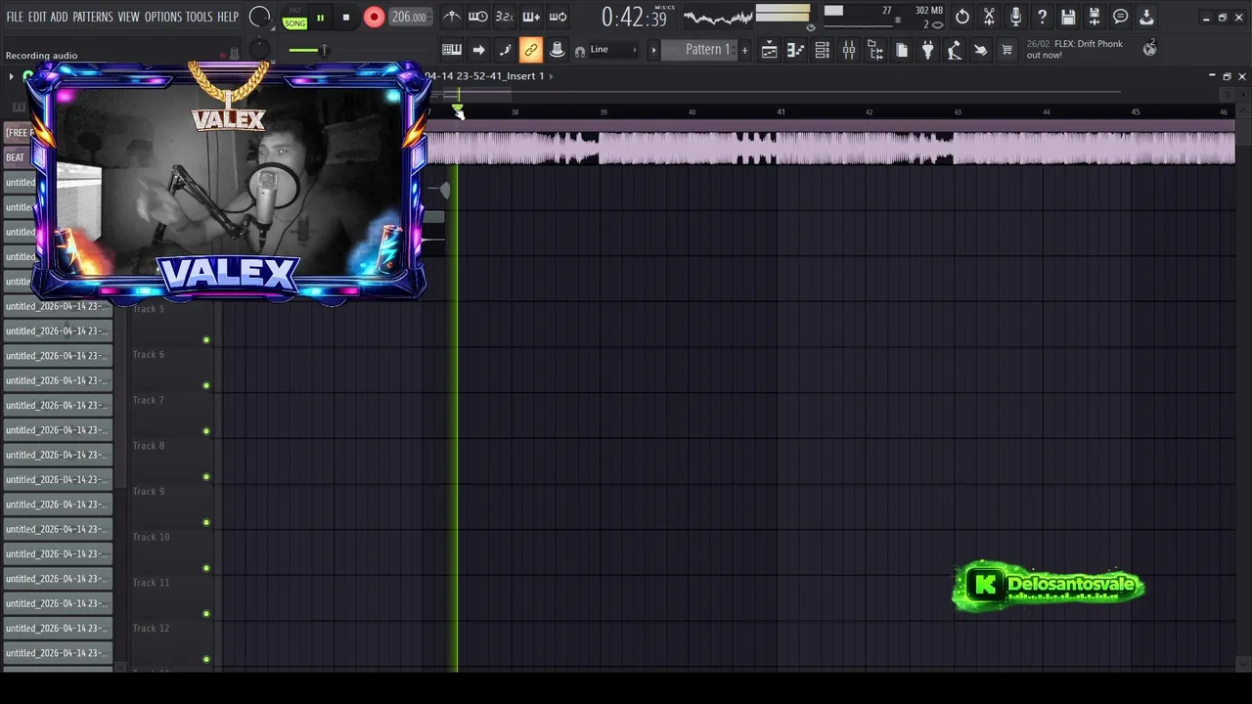
Task: Open the Piano roll view icon
Action: (796, 50)
